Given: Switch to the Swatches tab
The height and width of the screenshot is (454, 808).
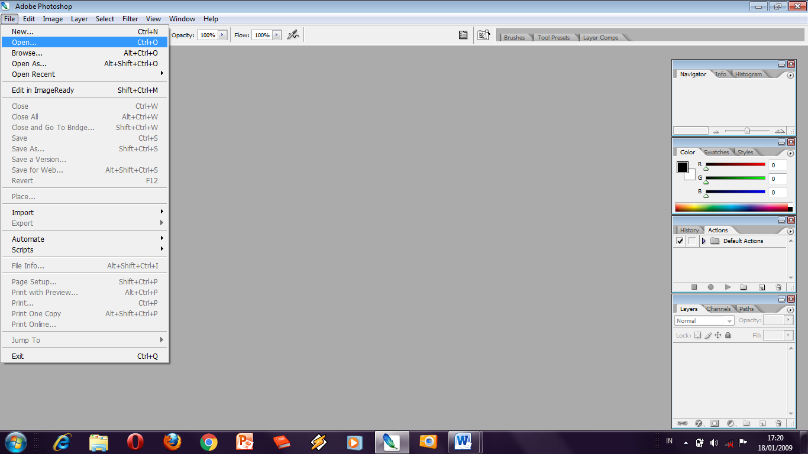Looking at the screenshot, I should click(716, 153).
